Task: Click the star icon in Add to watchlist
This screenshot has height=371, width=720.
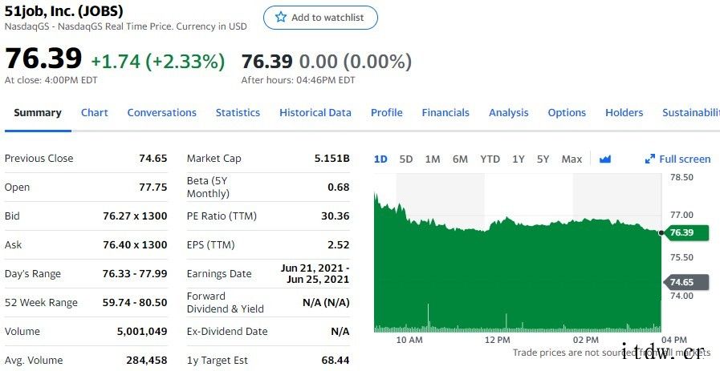Action: click(281, 17)
